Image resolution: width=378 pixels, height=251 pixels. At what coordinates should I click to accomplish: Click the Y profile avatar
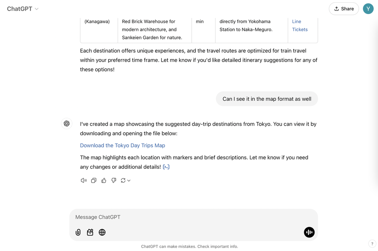pyautogui.click(x=368, y=8)
